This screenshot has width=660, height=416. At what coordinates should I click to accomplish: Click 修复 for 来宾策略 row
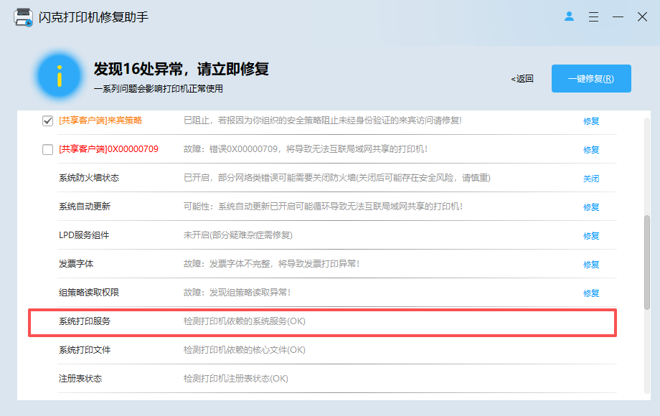[591, 121]
